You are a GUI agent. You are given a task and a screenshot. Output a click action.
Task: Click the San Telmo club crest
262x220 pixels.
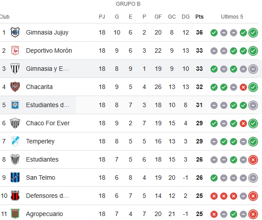click(x=15, y=178)
